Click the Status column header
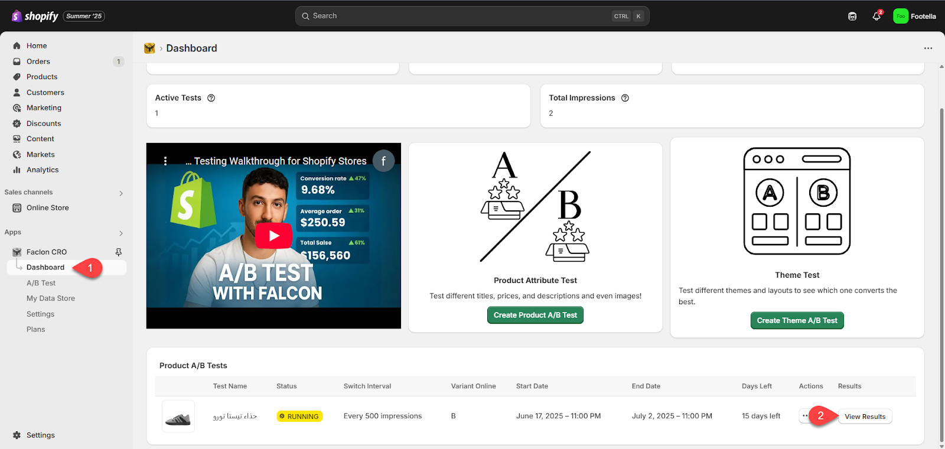 pos(286,386)
